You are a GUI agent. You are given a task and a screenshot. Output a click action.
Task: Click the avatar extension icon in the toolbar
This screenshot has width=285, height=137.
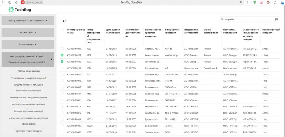268,2
